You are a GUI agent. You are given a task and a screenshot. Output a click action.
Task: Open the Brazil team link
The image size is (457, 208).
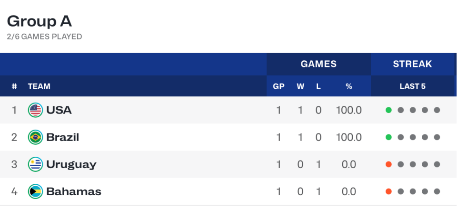click(62, 137)
